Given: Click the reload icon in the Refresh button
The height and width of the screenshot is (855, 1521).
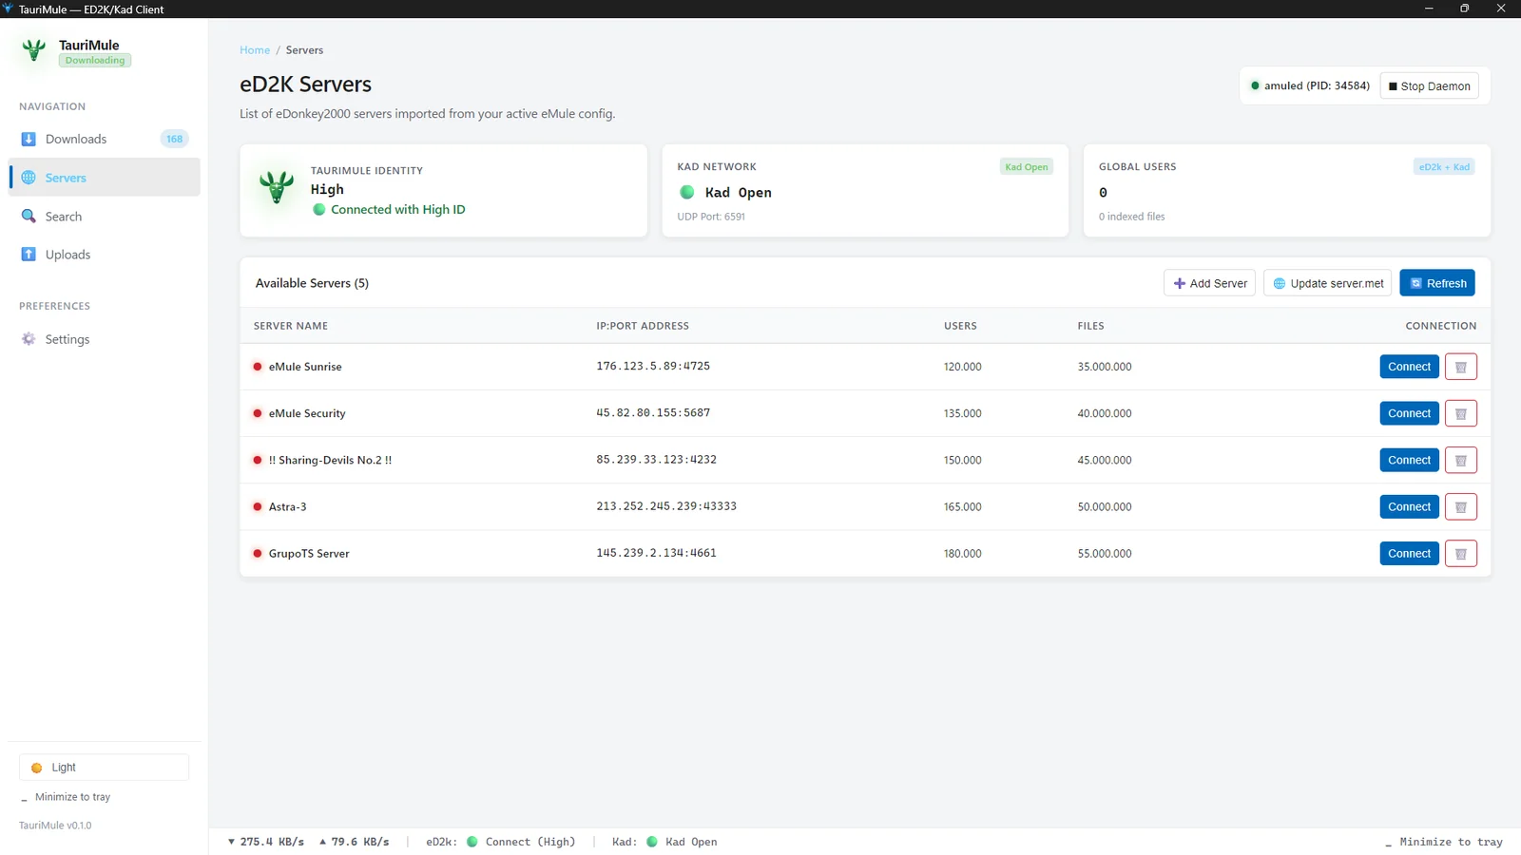Looking at the screenshot, I should click(x=1415, y=283).
